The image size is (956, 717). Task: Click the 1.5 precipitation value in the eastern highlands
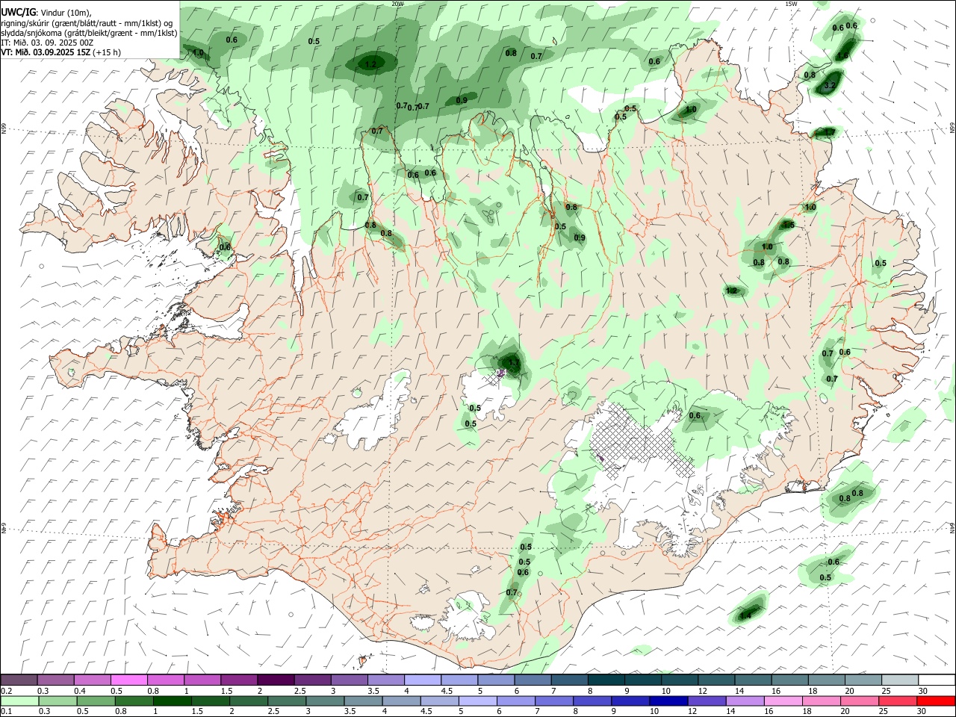[787, 225]
